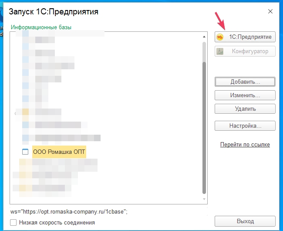Click the yellow 1C logo on the 1С:Предприятие button
This screenshot has width=283, height=231.
point(220,37)
